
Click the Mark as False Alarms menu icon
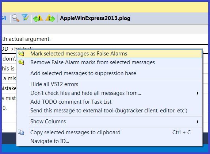click(21, 54)
